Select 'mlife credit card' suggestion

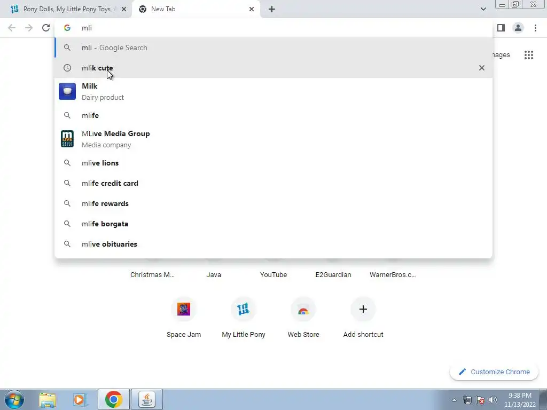[273, 183]
